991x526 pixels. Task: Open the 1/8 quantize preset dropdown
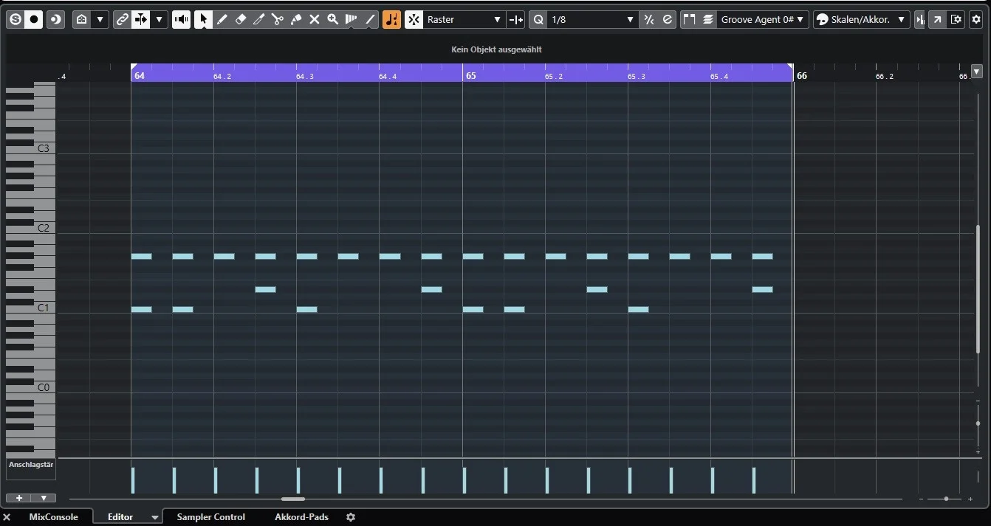click(592, 19)
